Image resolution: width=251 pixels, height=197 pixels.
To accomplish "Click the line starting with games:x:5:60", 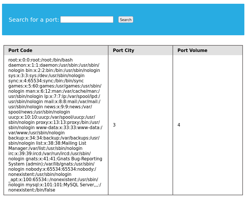I will point(55,86).
